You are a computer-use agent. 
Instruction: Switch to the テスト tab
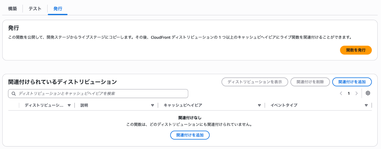(x=35, y=9)
